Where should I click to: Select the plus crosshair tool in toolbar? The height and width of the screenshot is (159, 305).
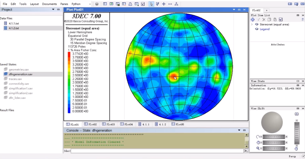pos(164,4)
